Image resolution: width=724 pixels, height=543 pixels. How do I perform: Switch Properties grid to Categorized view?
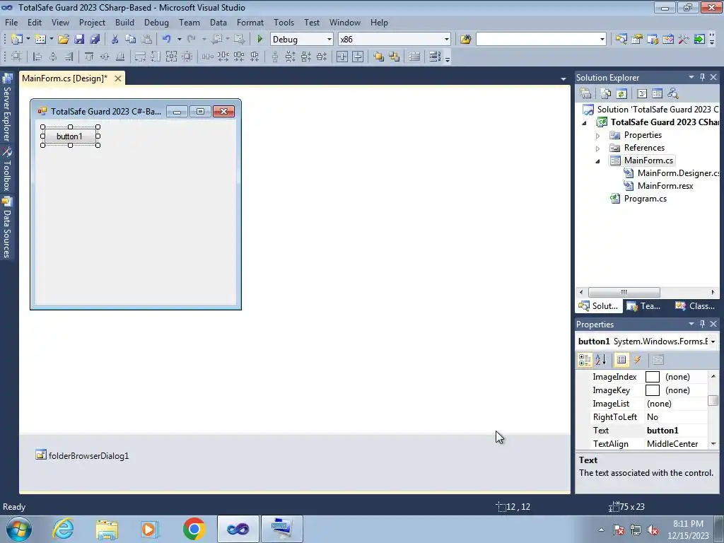coord(585,360)
